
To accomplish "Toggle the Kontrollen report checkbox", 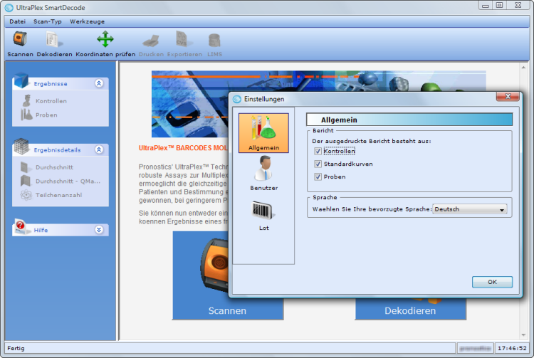I will point(318,151).
